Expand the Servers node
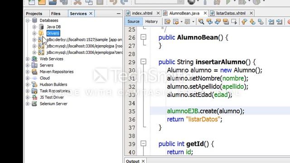 [28, 65]
